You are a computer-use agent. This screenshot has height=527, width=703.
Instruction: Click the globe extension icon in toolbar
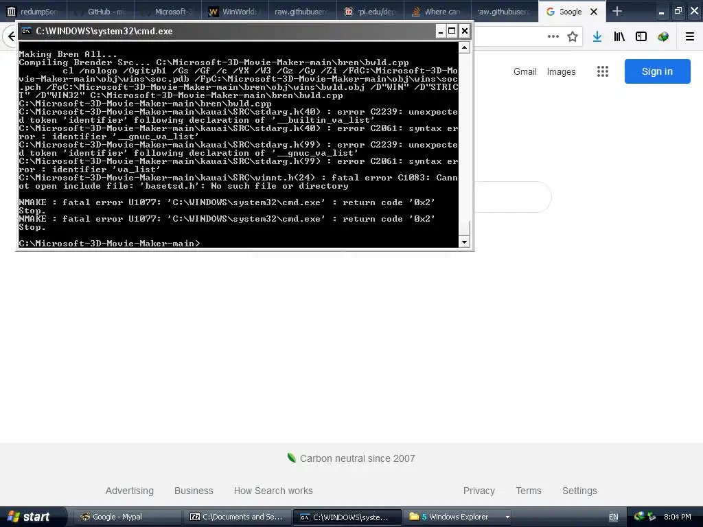tap(663, 36)
